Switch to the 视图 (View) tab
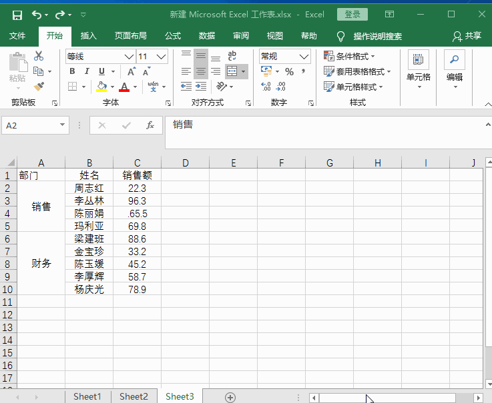 pos(275,36)
